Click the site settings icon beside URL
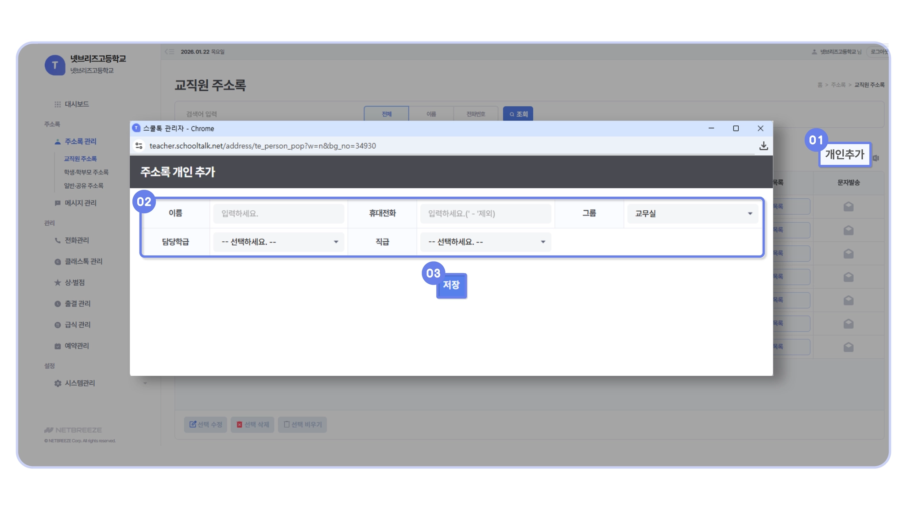Screen dimensions: 907x510 (139, 146)
